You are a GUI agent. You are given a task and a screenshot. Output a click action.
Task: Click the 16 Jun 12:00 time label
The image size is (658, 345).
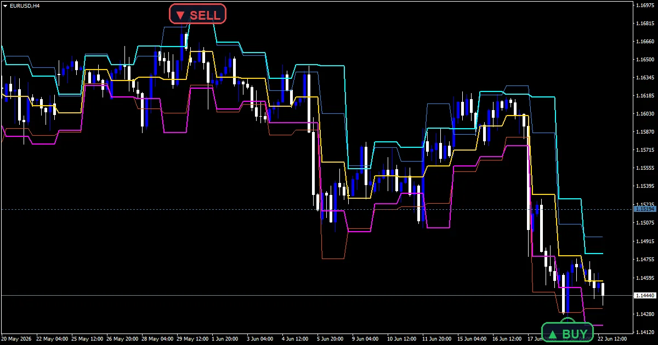tap(508, 339)
